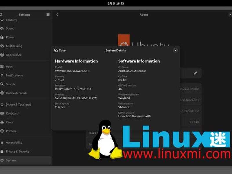Edit device name with the pencil icon
This screenshot has height=174, width=232.
[x=195, y=73]
